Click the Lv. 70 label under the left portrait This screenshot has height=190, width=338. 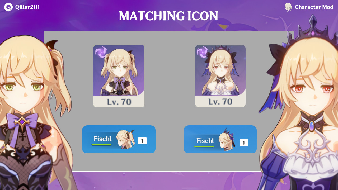(x=119, y=102)
